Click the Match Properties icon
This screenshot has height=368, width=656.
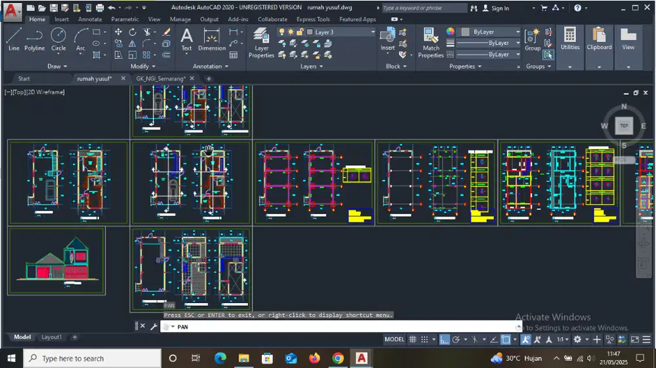pyautogui.click(x=430, y=43)
